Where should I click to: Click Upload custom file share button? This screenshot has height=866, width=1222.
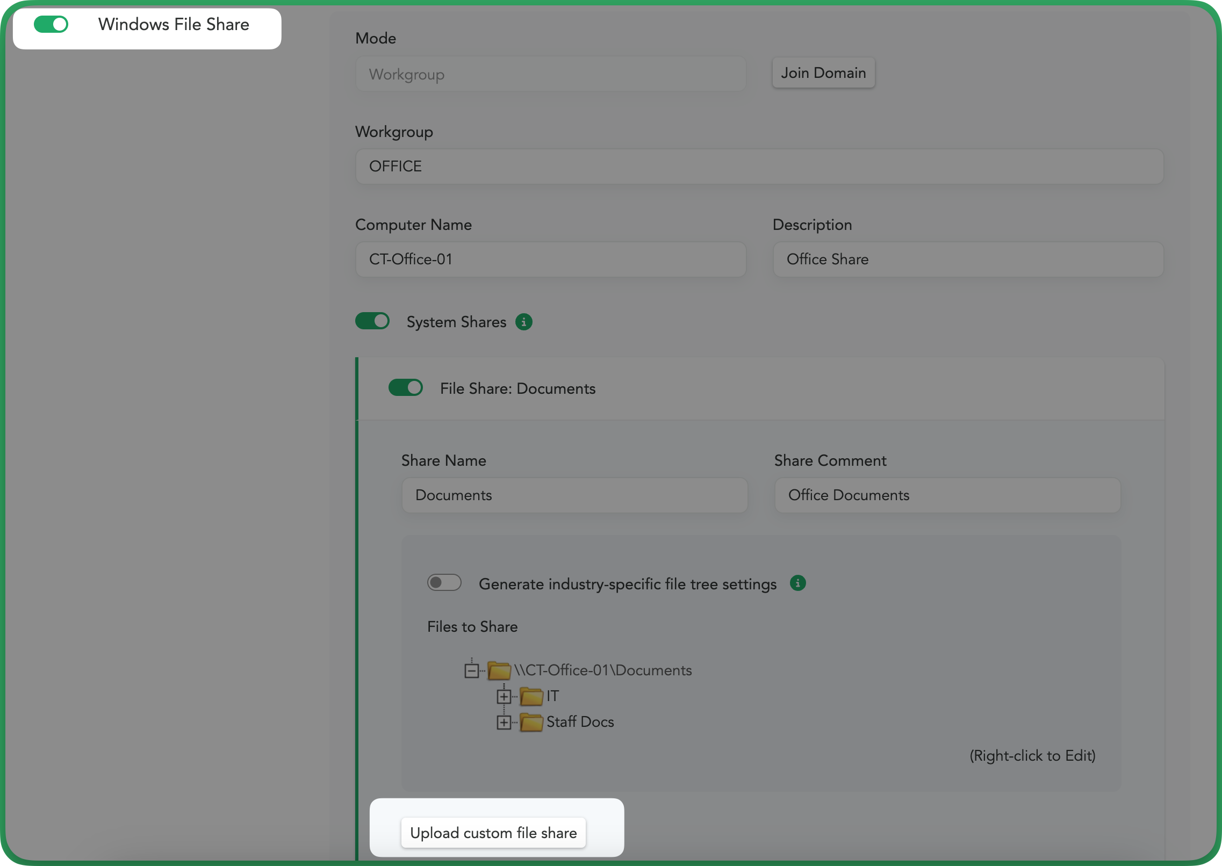493,833
